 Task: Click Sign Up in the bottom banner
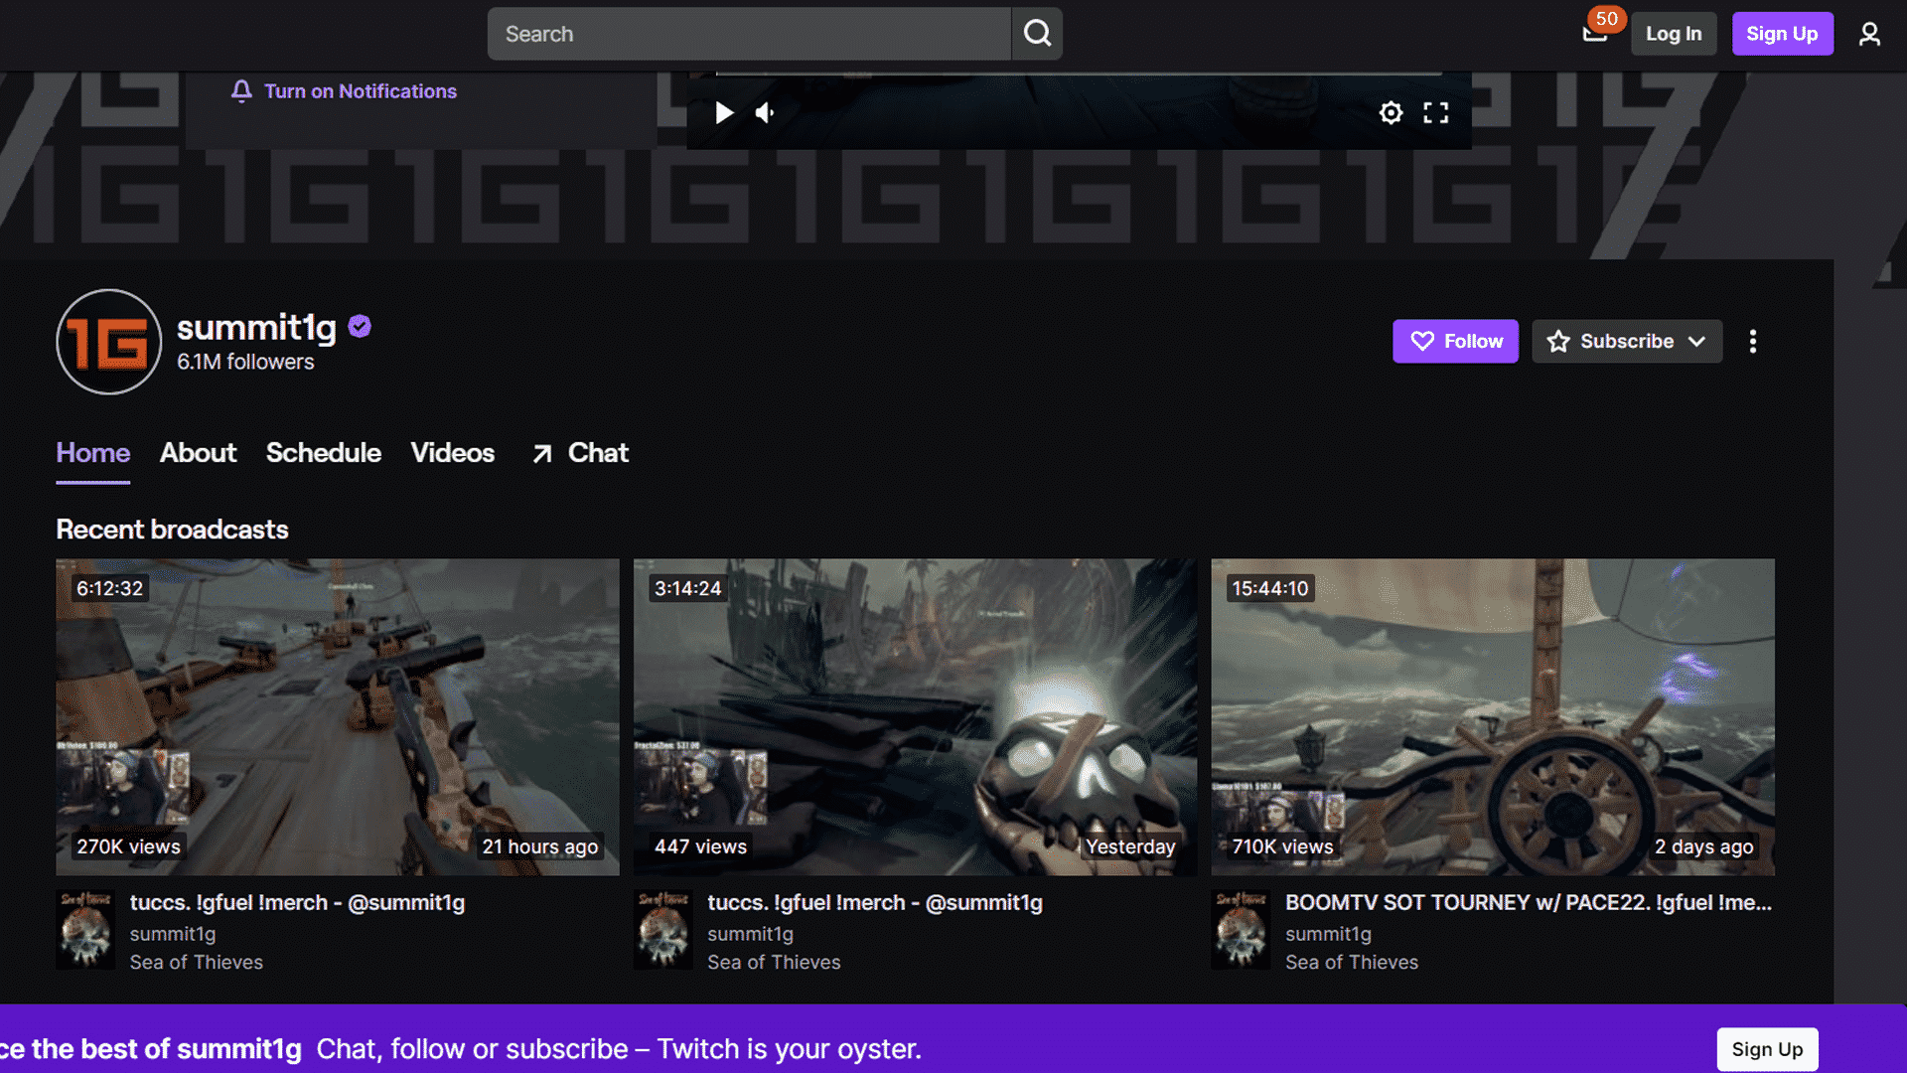[x=1767, y=1049]
